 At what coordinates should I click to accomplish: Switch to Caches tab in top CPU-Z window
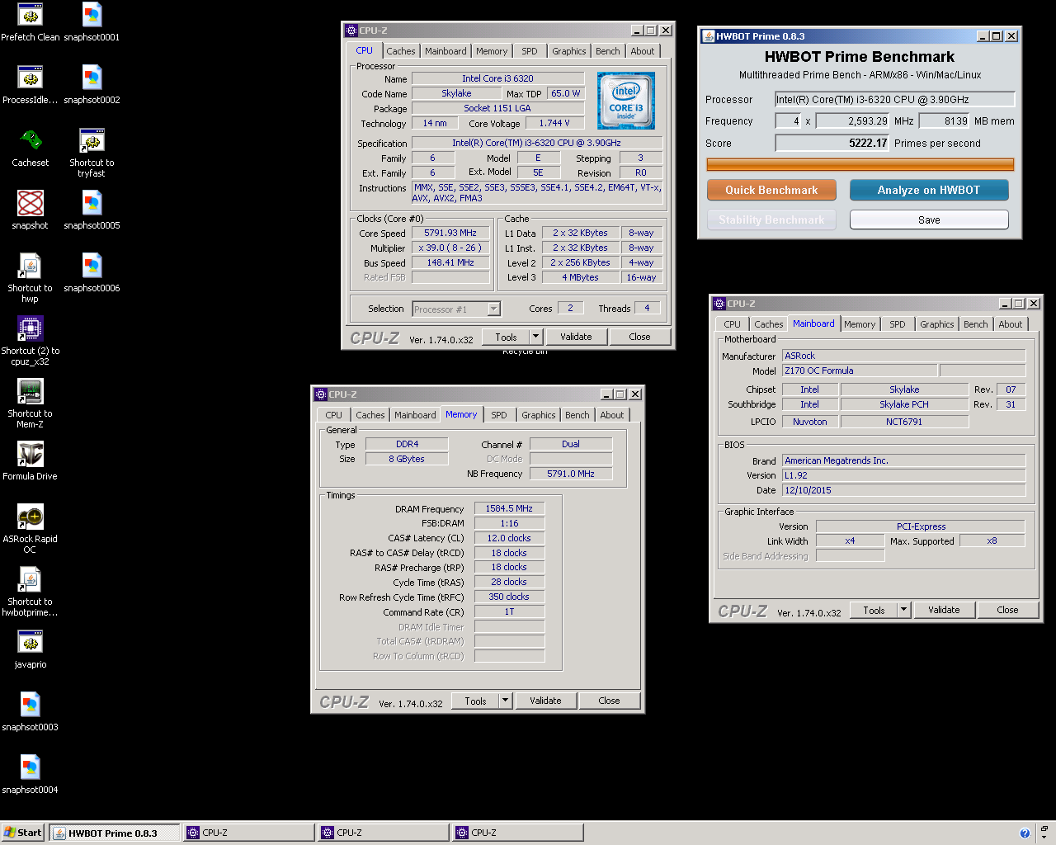click(401, 51)
